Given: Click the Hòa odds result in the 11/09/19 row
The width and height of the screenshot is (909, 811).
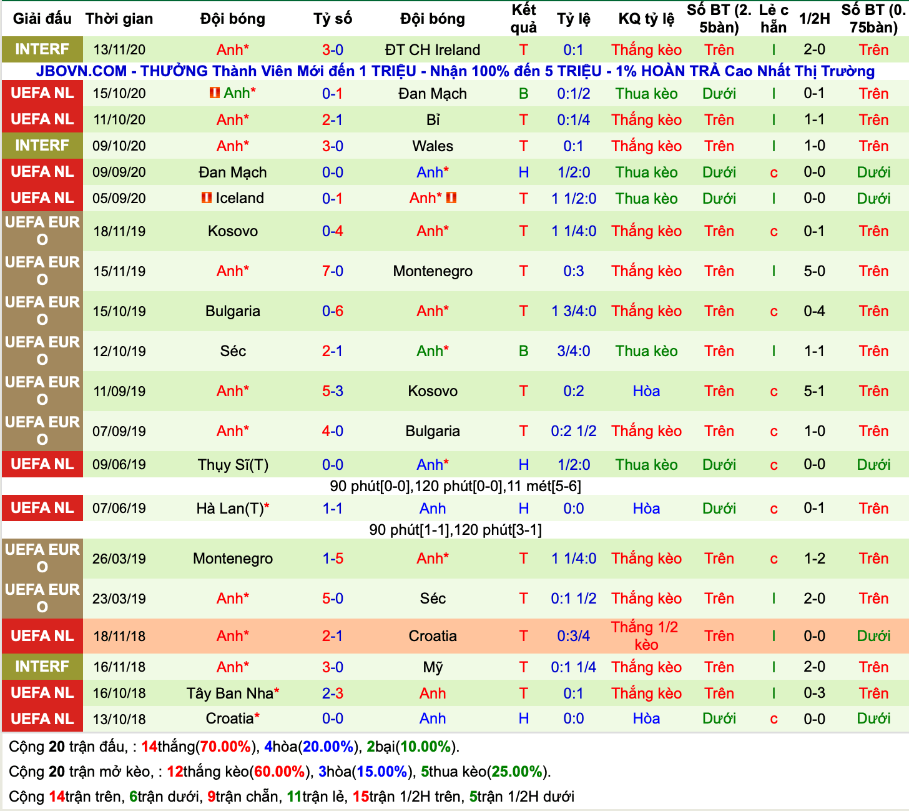Looking at the screenshot, I should click(646, 391).
